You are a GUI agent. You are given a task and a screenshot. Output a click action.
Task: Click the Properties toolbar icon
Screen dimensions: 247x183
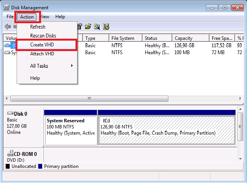[x=80, y=27]
